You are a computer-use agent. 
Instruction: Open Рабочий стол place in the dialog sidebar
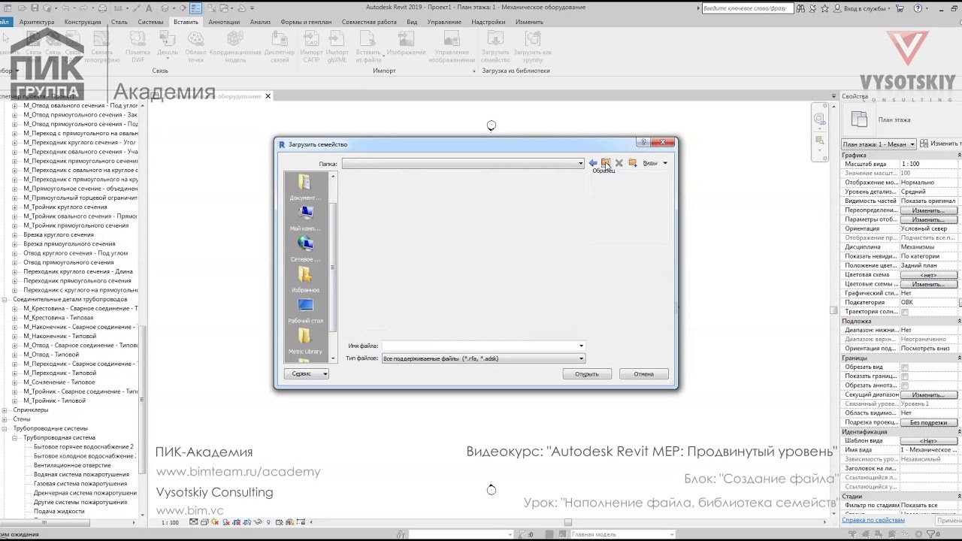click(x=304, y=310)
